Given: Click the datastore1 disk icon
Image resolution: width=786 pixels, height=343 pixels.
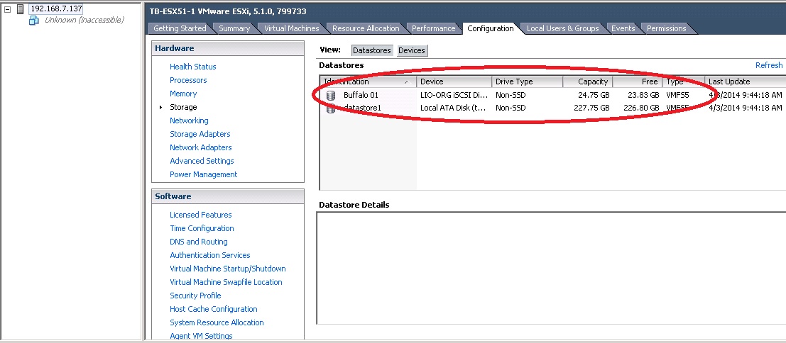Looking at the screenshot, I should (330, 108).
